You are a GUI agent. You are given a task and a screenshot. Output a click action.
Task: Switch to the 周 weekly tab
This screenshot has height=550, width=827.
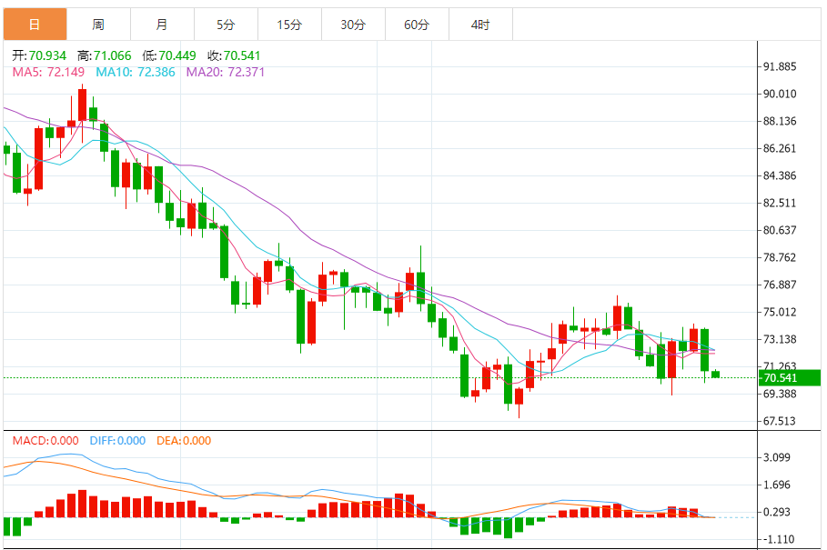tap(98, 25)
